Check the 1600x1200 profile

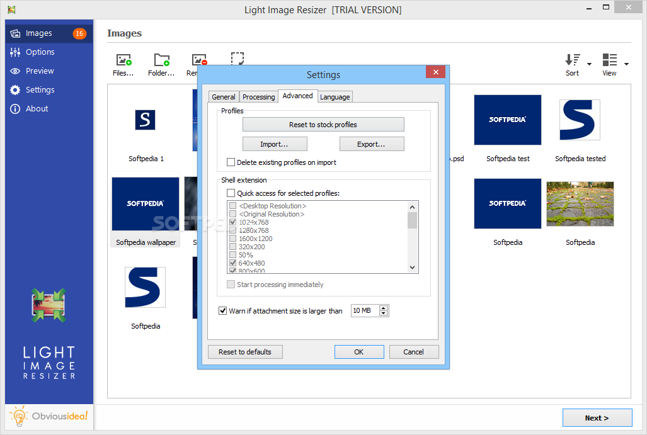click(232, 239)
